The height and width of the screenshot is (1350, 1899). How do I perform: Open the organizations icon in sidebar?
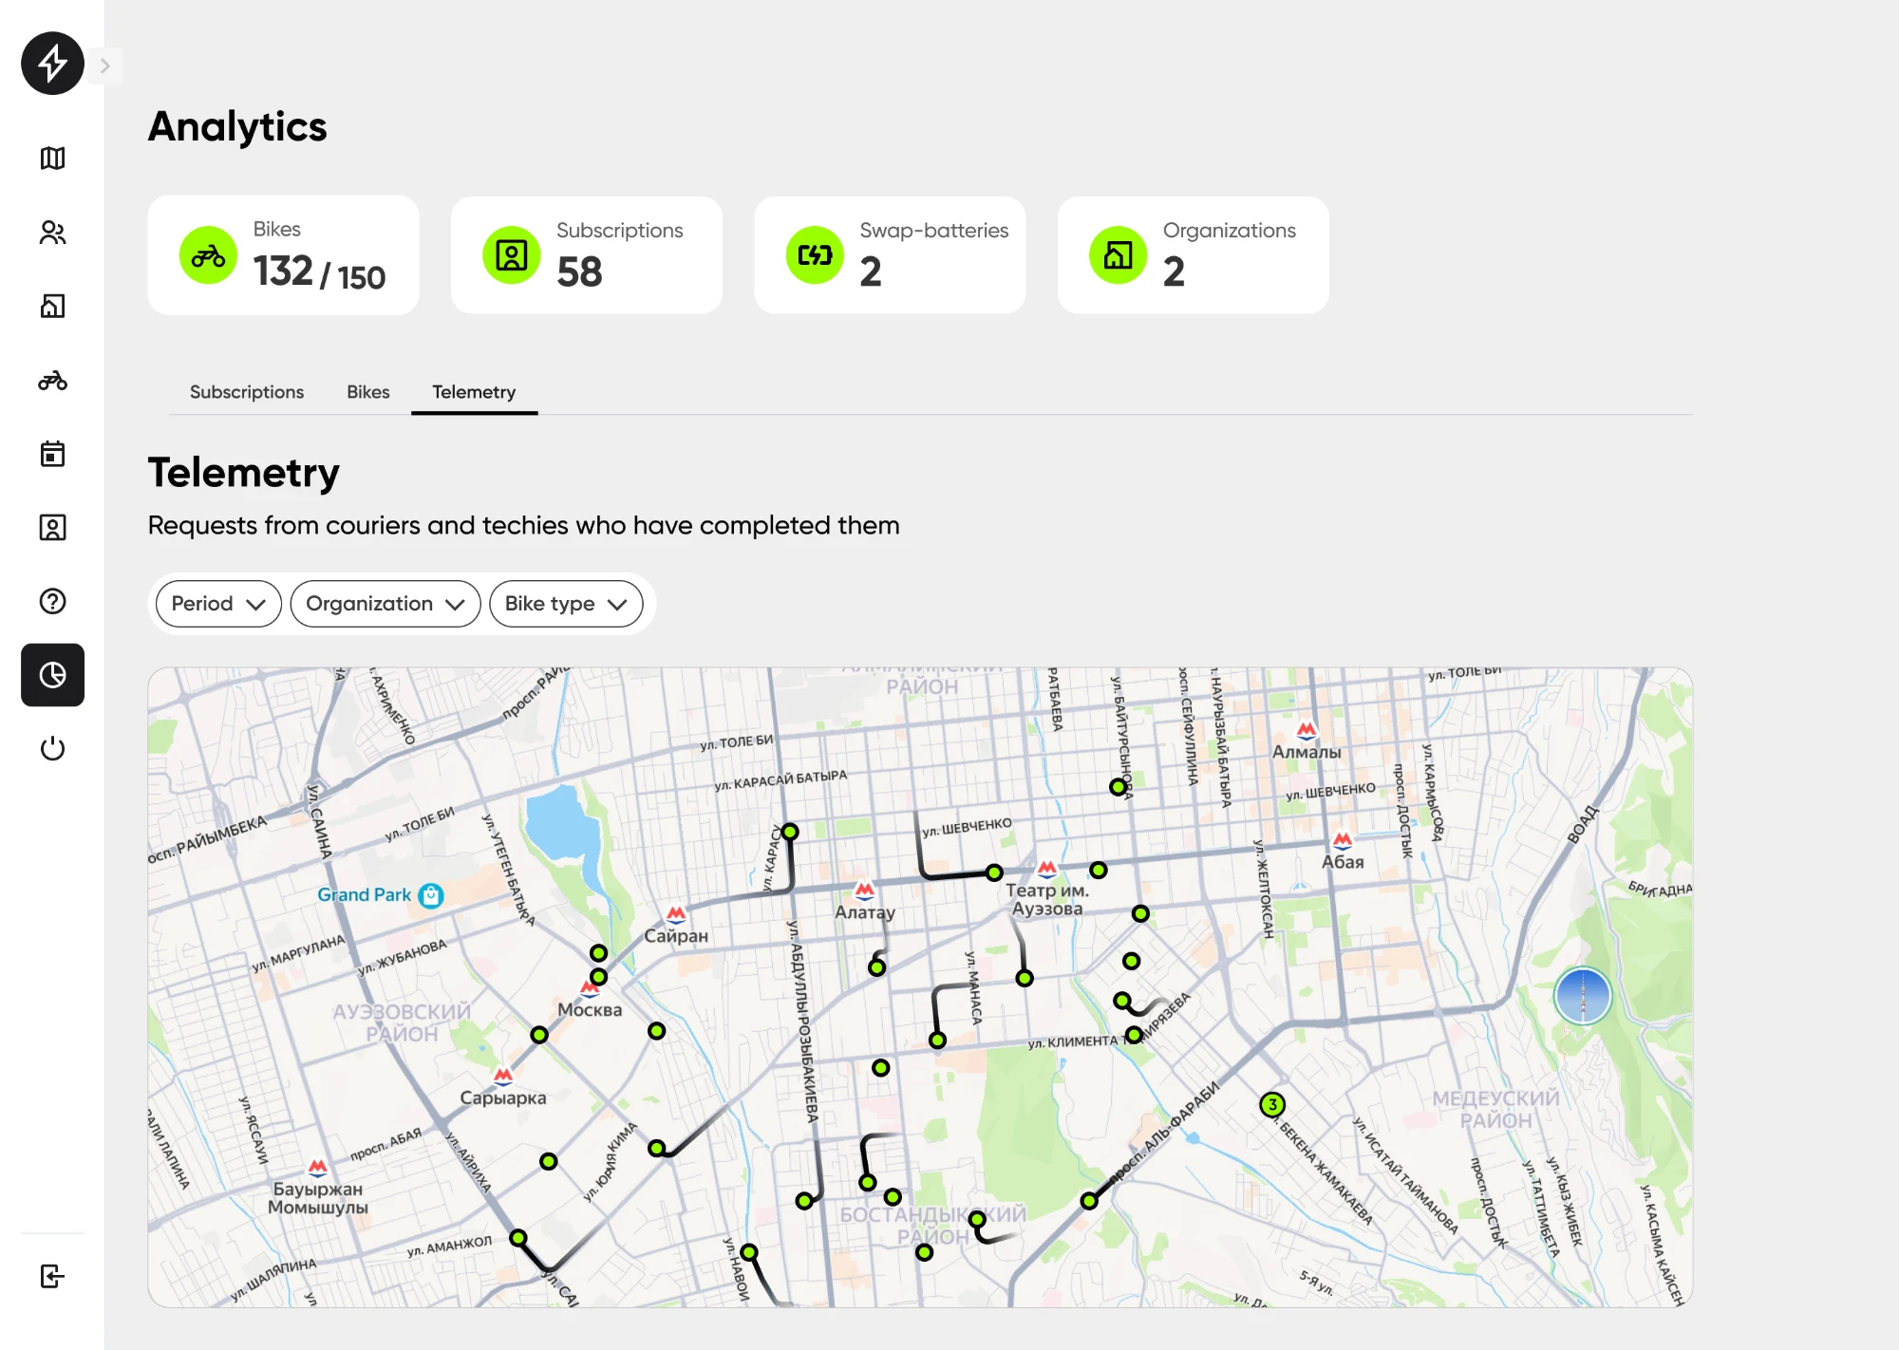(52, 306)
